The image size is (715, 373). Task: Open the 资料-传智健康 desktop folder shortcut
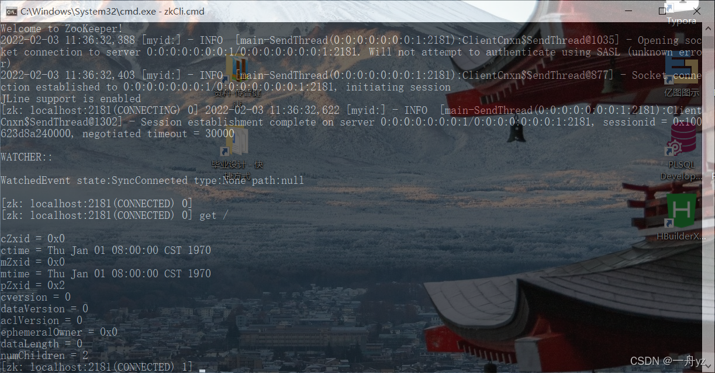tap(237, 82)
